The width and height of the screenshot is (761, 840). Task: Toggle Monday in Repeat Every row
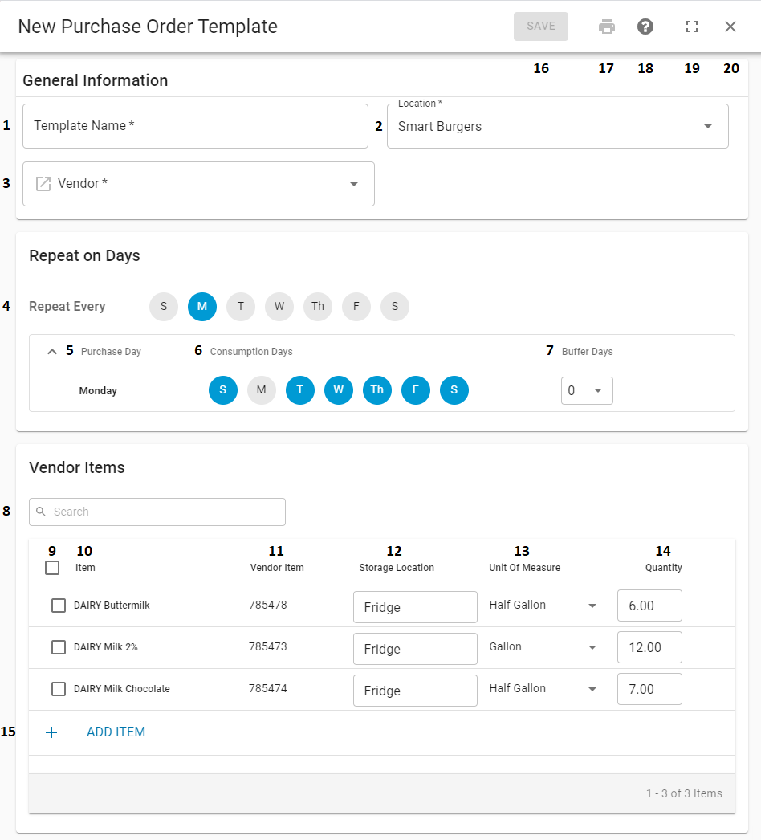pos(202,307)
